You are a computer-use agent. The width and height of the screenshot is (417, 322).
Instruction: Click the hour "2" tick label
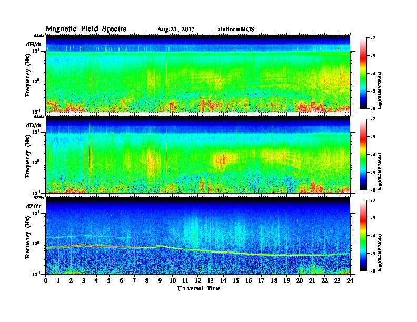[71, 280]
